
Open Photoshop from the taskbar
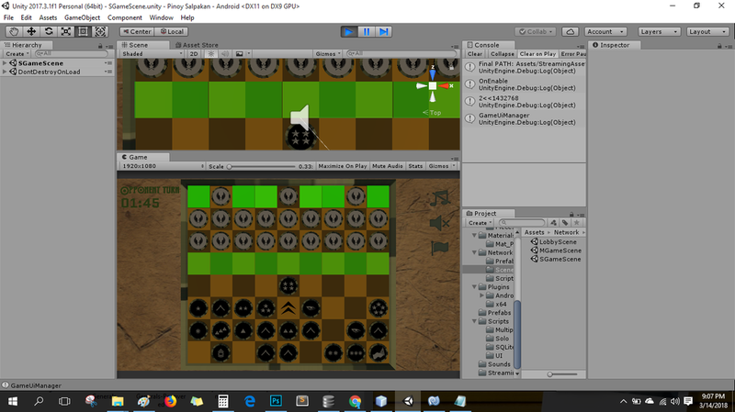[x=276, y=401]
